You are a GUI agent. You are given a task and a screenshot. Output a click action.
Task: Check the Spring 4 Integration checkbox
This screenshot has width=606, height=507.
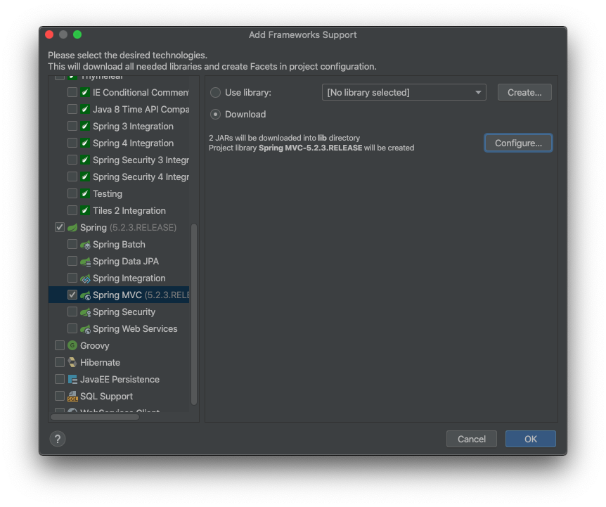pyautogui.click(x=72, y=143)
